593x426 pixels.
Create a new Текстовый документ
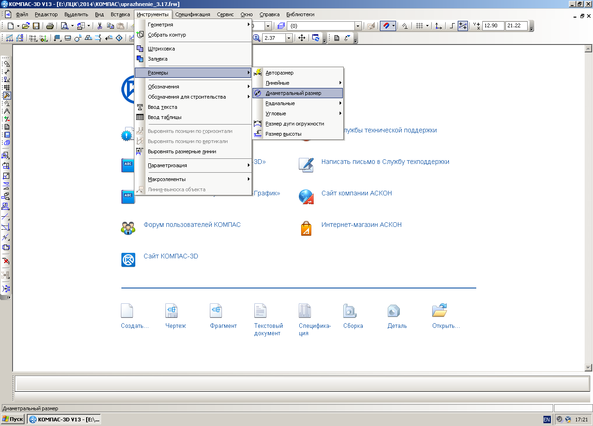pos(268,319)
